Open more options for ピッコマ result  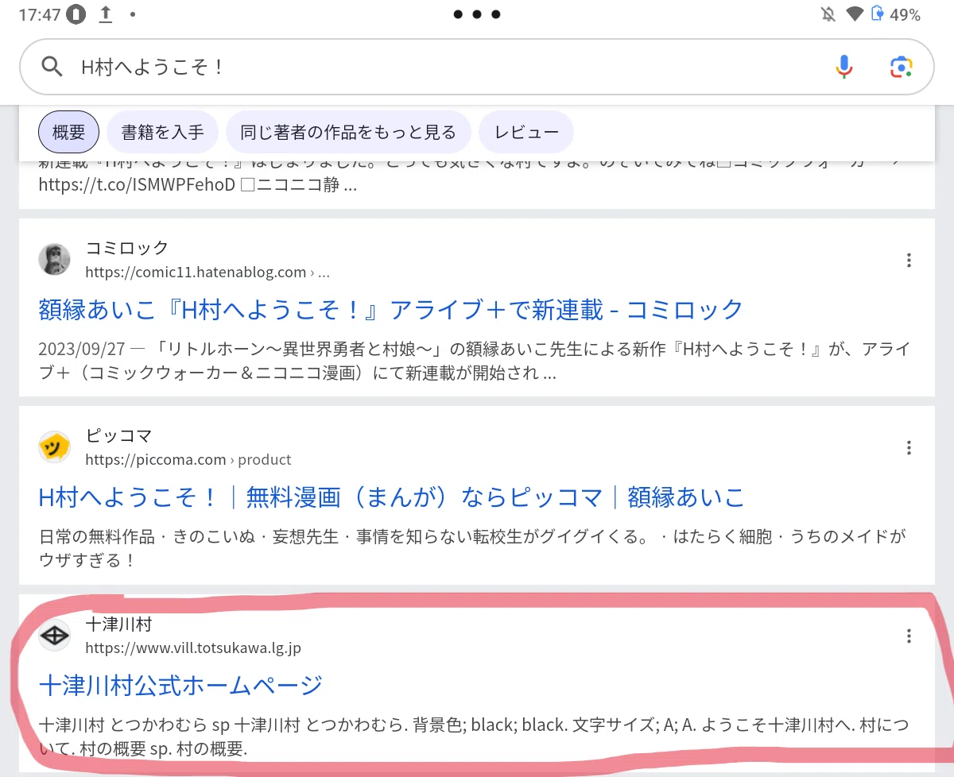click(909, 447)
